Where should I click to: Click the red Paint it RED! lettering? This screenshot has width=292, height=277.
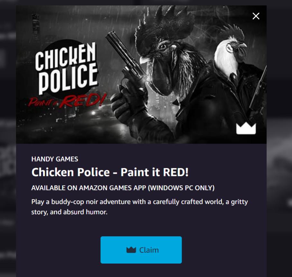[67, 100]
